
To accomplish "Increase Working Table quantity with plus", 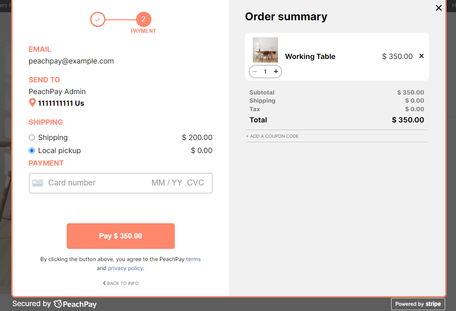I will click(276, 72).
